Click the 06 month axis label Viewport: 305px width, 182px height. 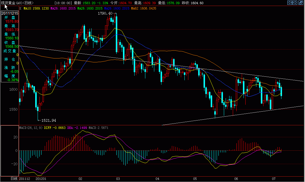(236, 179)
